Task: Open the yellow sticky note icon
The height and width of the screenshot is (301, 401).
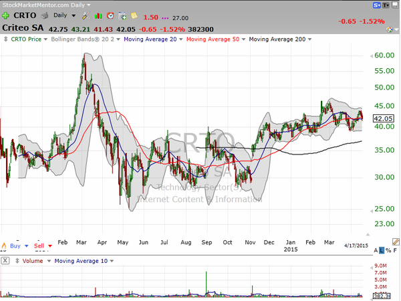Action: (134, 16)
